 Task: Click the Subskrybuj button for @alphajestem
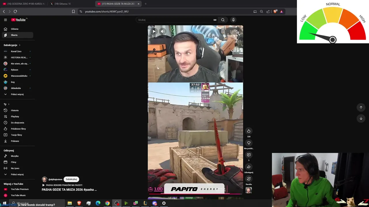click(71, 179)
